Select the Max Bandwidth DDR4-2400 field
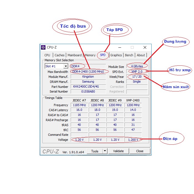The image size is (194, 194). [x=88, y=72]
